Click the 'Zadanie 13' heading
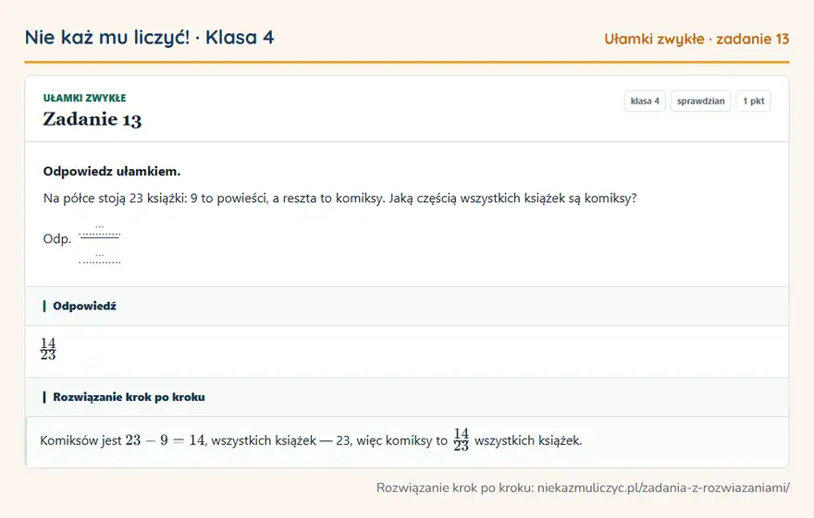 click(92, 119)
